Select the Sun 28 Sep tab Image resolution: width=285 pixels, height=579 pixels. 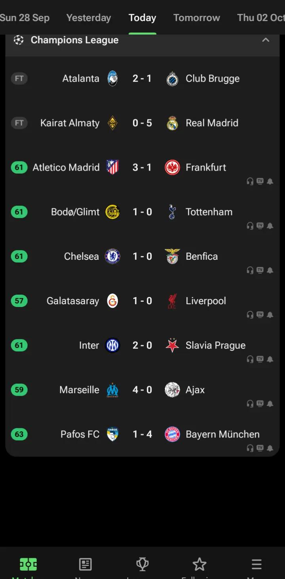25,18
